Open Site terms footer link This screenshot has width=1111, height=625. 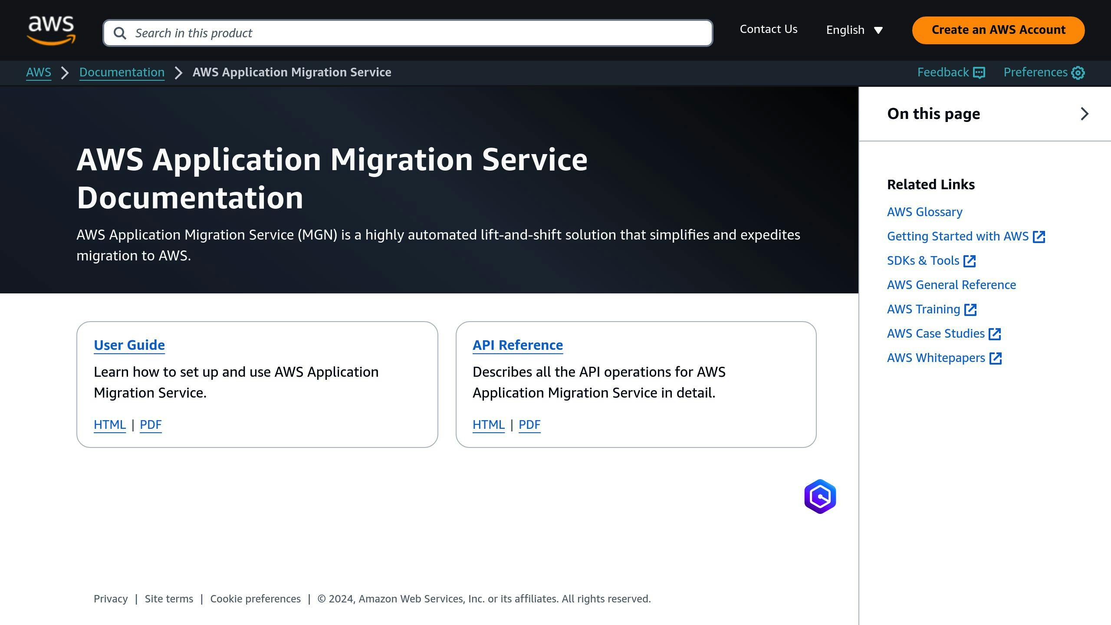tap(169, 599)
